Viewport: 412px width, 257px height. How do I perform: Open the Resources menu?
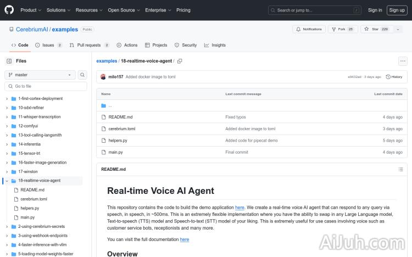89,10
